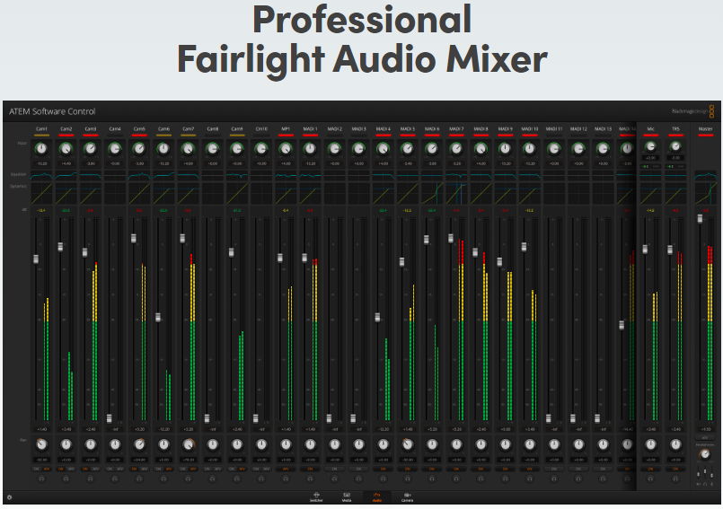
Task: Click the Cam5 pan value field
Action: click(x=139, y=460)
